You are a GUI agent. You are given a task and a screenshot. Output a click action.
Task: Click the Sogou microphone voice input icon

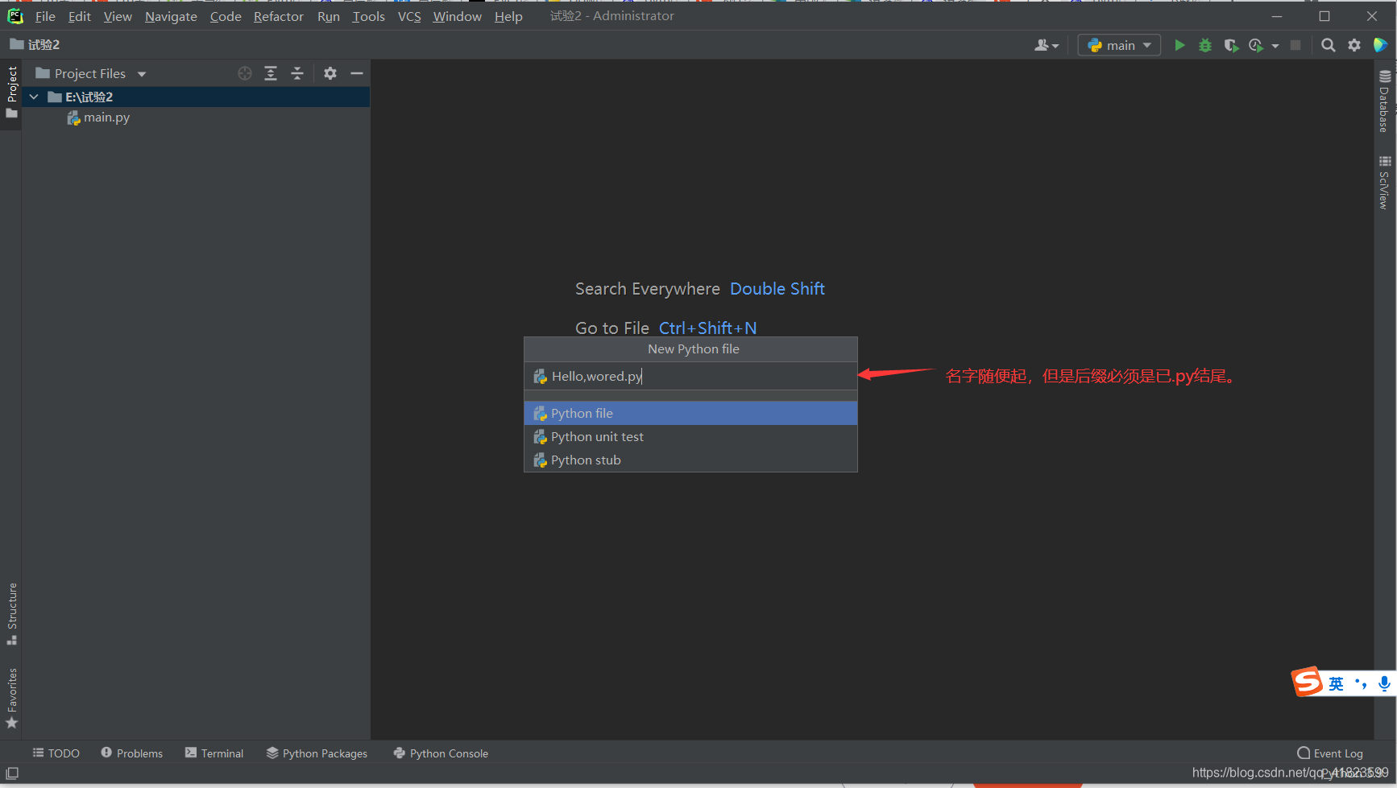pos(1384,684)
